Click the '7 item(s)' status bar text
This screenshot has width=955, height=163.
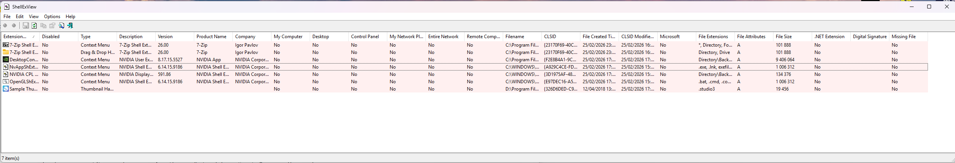coord(10,158)
